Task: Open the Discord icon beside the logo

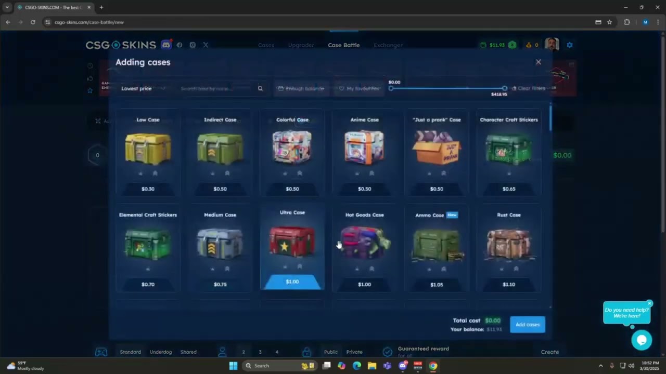Action: pyautogui.click(x=166, y=45)
